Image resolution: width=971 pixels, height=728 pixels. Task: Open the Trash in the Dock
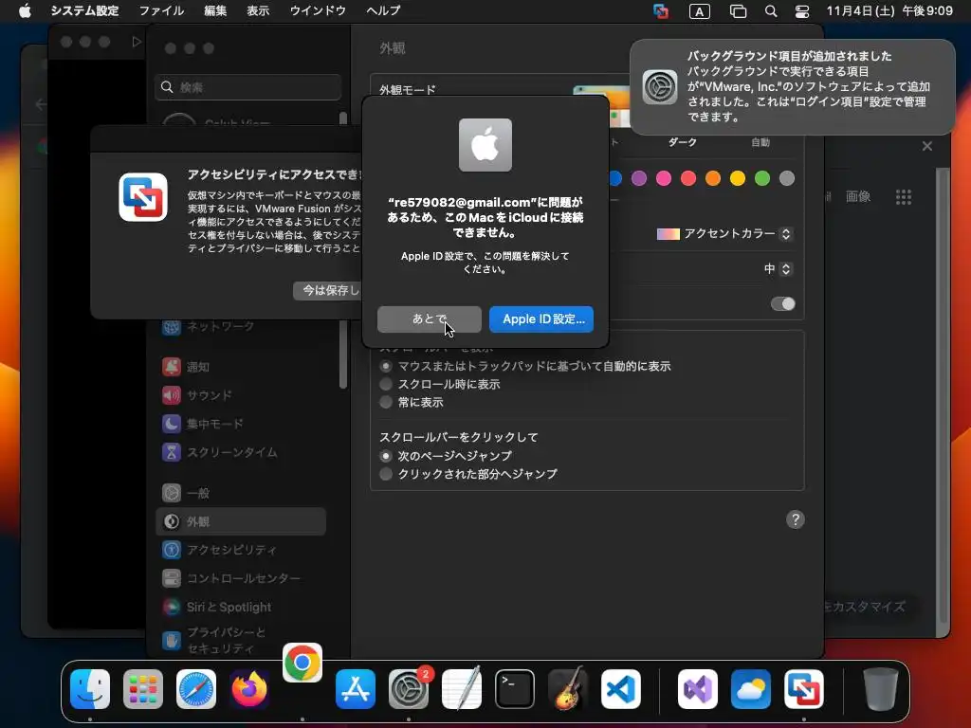tap(880, 689)
